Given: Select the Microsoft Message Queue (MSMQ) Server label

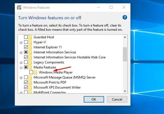Looking at the screenshot, I should click(x=65, y=77).
